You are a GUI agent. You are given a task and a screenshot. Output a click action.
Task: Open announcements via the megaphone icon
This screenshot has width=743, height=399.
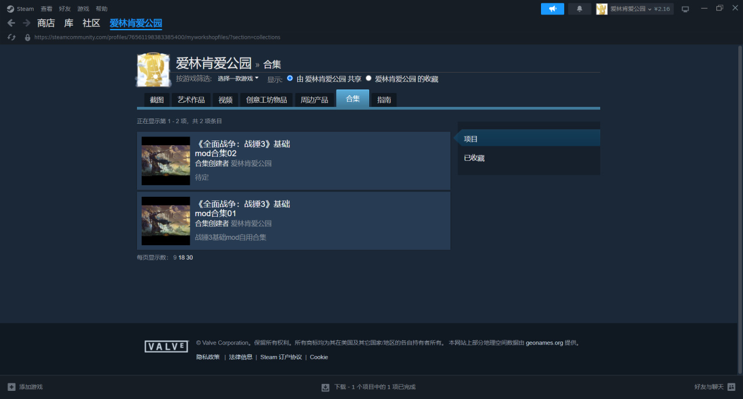553,9
